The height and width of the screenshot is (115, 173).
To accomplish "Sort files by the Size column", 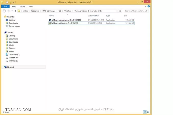I will 126,16.
